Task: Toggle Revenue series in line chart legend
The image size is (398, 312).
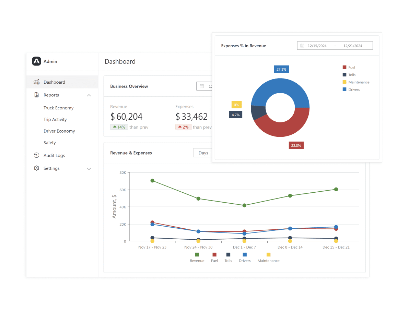Action: coord(197,257)
